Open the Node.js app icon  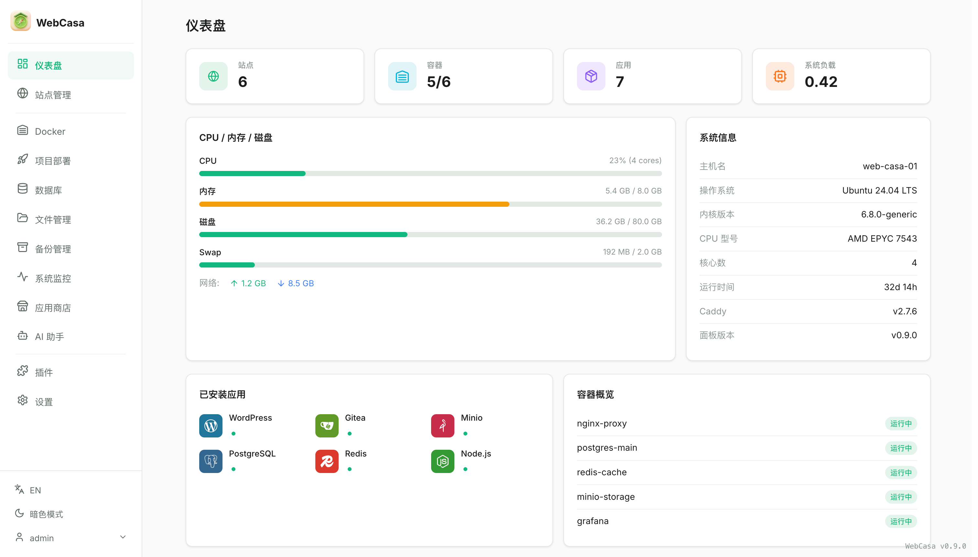(442, 461)
